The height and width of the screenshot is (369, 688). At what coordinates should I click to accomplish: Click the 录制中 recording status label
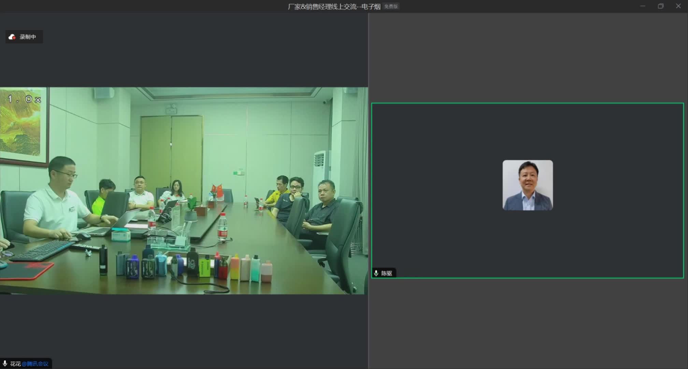click(28, 37)
